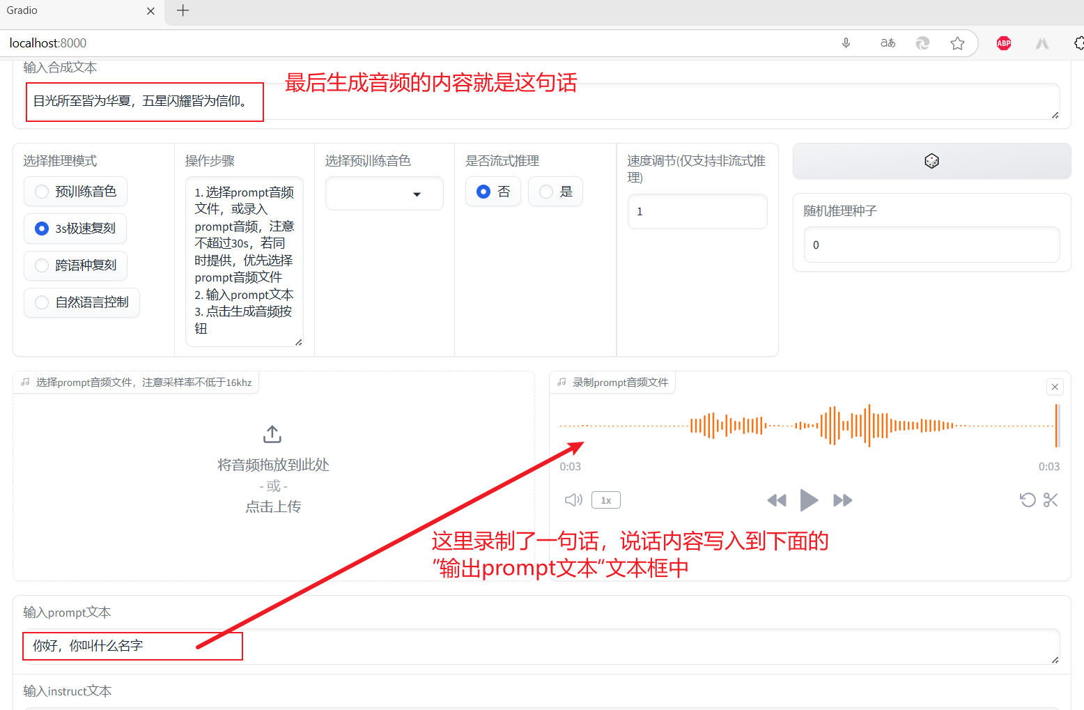Click the 将音频拖放到此处 text
This screenshot has width=1084, height=710.
pos(273,465)
